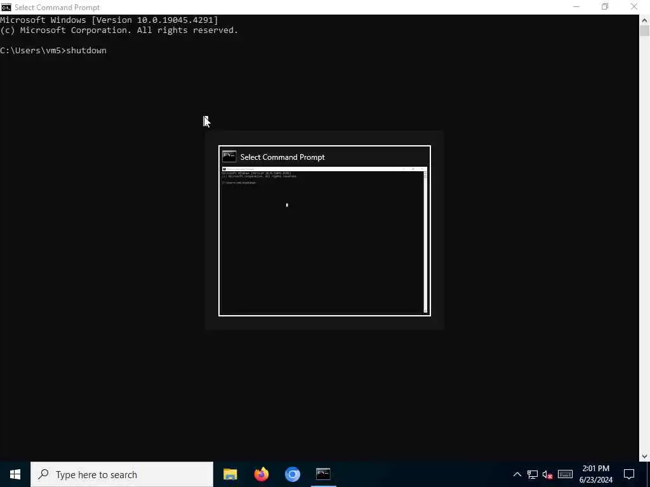Click the 'shutdown' command text
Screen dimensions: 650x487
tap(86, 51)
